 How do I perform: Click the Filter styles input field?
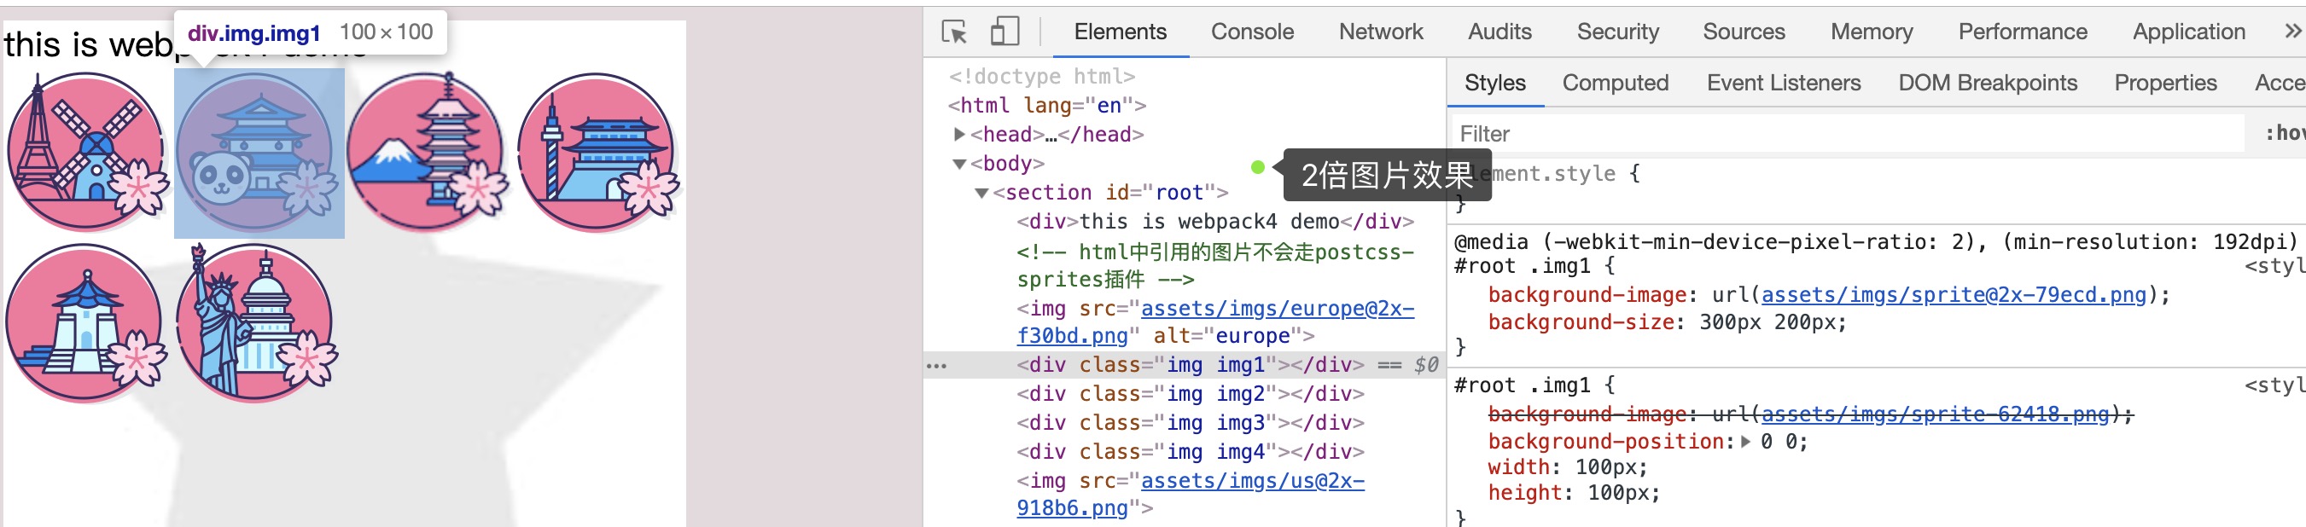[1844, 134]
